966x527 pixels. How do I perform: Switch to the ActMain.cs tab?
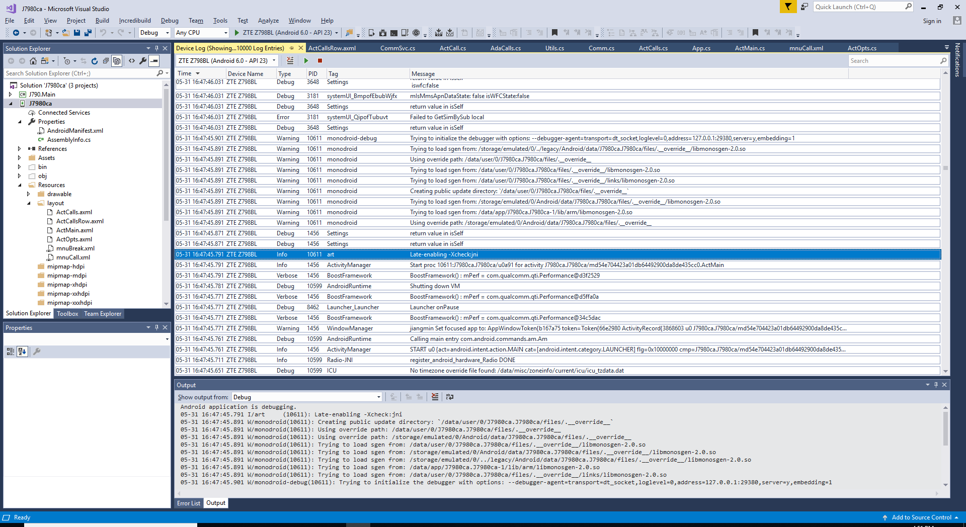[x=750, y=48]
